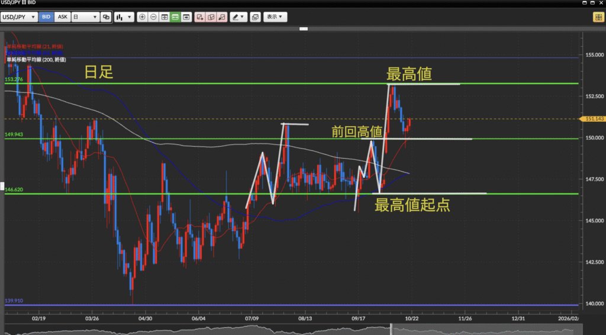The height and width of the screenshot is (335, 606).
Task: Click the chart link icon beside timeframe
Action: pos(106,17)
